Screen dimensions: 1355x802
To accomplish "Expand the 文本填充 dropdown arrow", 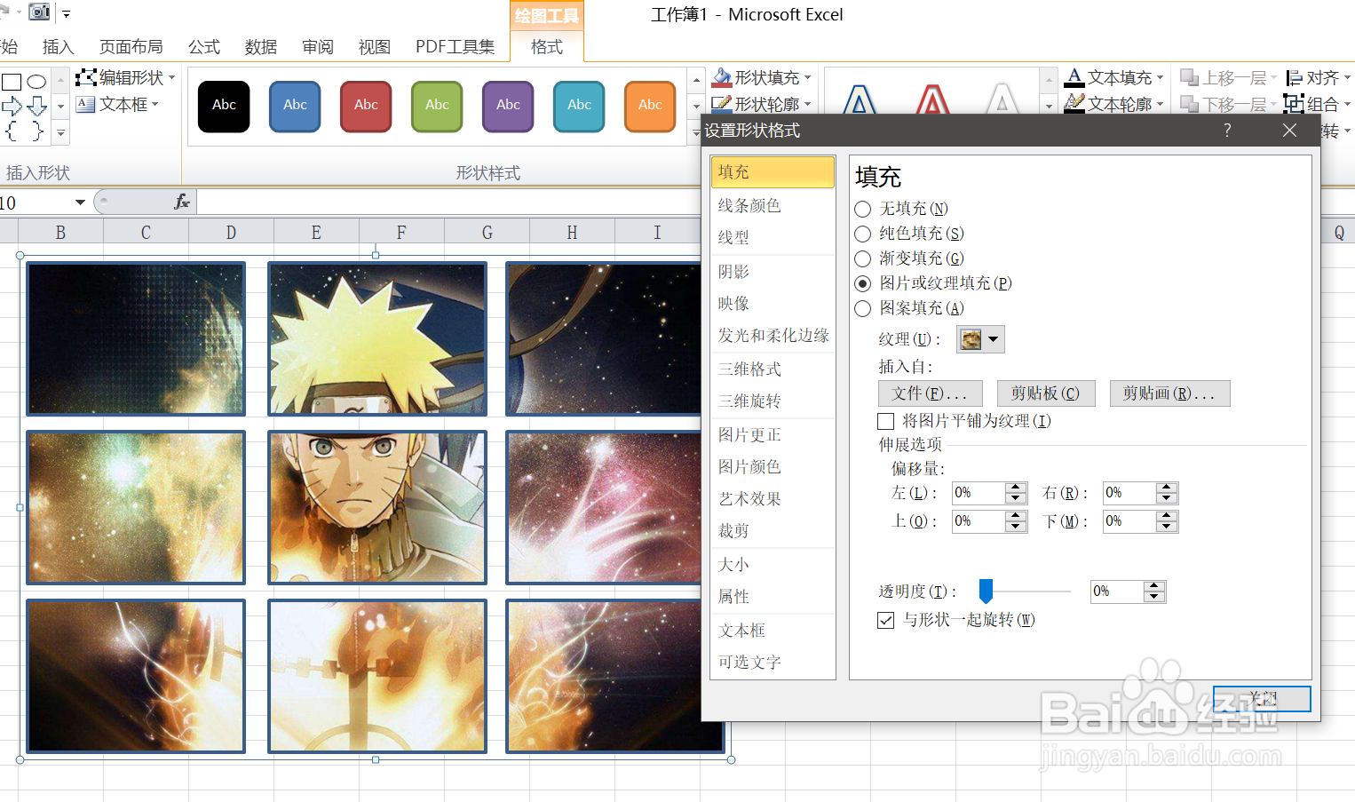I will 1160,77.
